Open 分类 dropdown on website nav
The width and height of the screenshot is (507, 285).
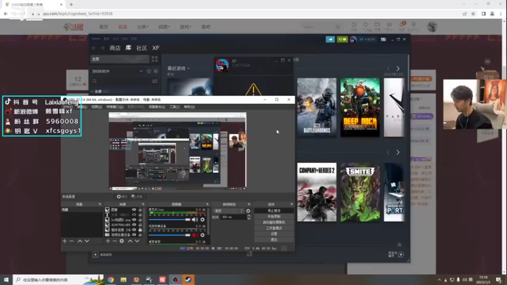point(143,27)
